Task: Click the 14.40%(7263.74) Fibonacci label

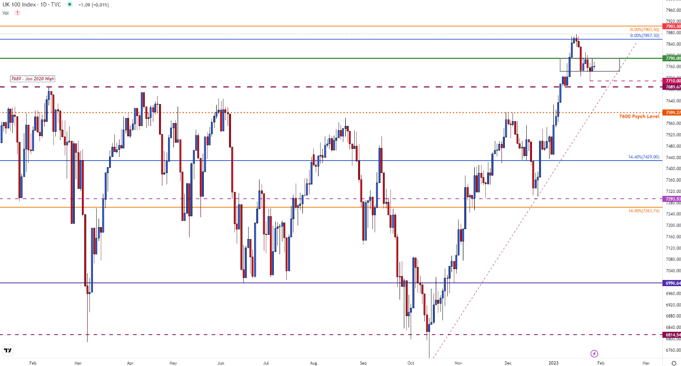Action: pos(644,211)
